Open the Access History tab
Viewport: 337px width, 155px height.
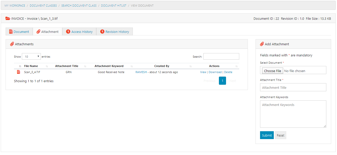[x=79, y=32]
